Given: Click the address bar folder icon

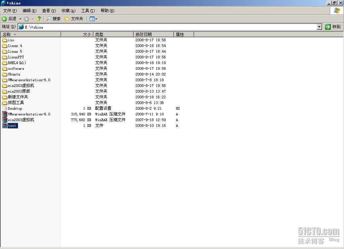Looking at the screenshot, I should 21,27.
